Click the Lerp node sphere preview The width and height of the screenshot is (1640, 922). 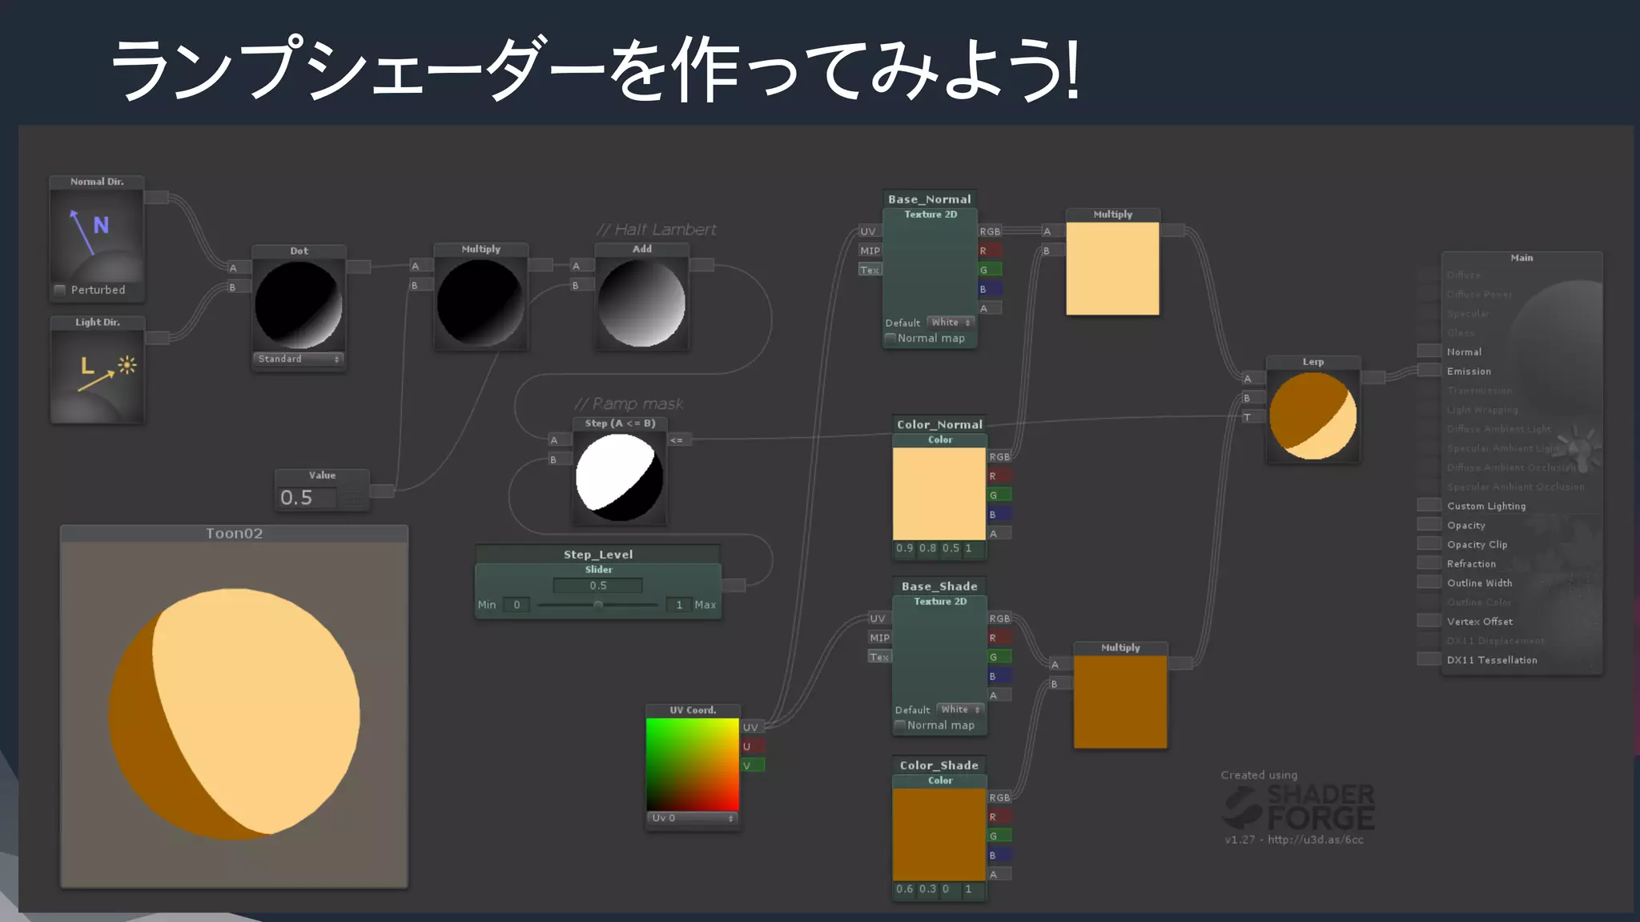point(1312,415)
